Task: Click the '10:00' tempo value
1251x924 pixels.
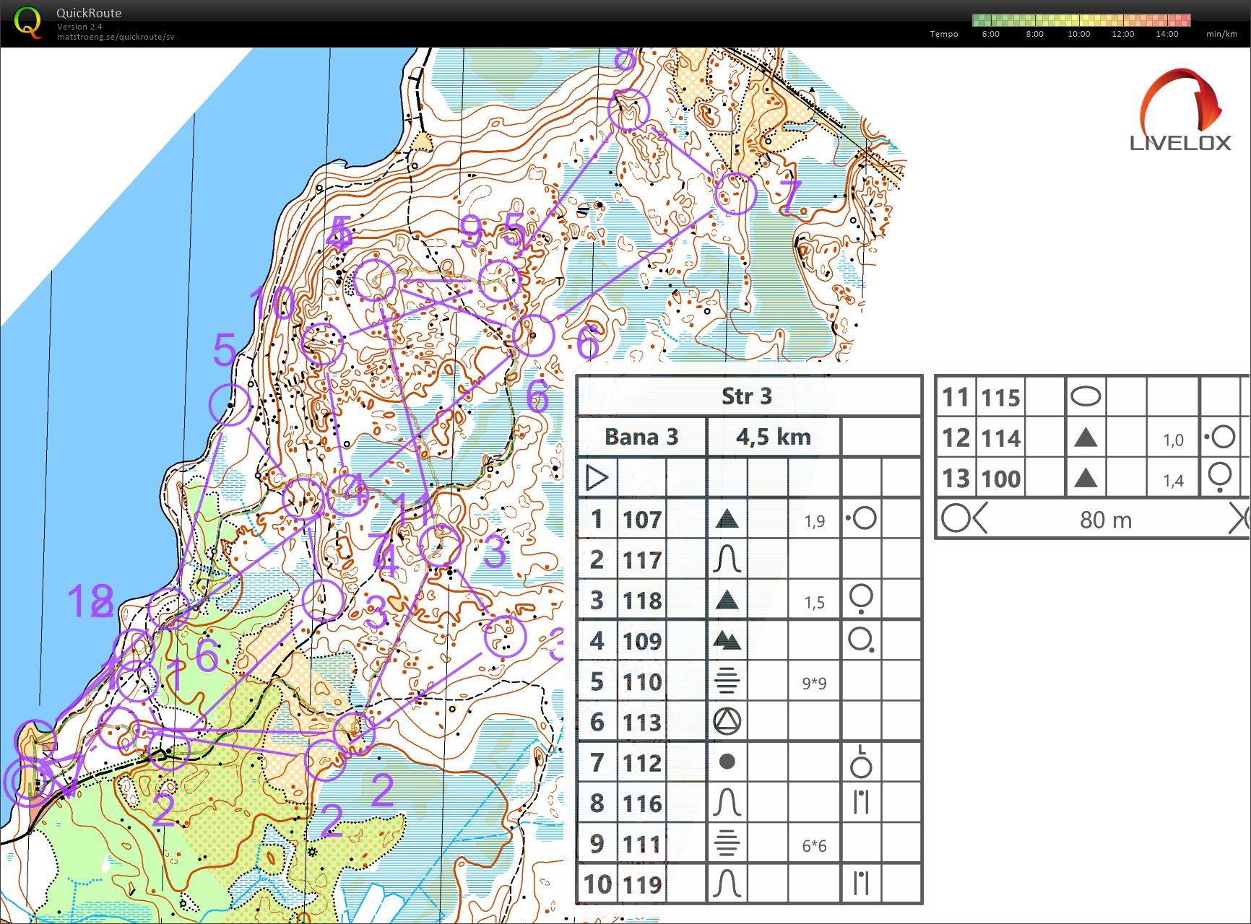Action: click(1078, 34)
